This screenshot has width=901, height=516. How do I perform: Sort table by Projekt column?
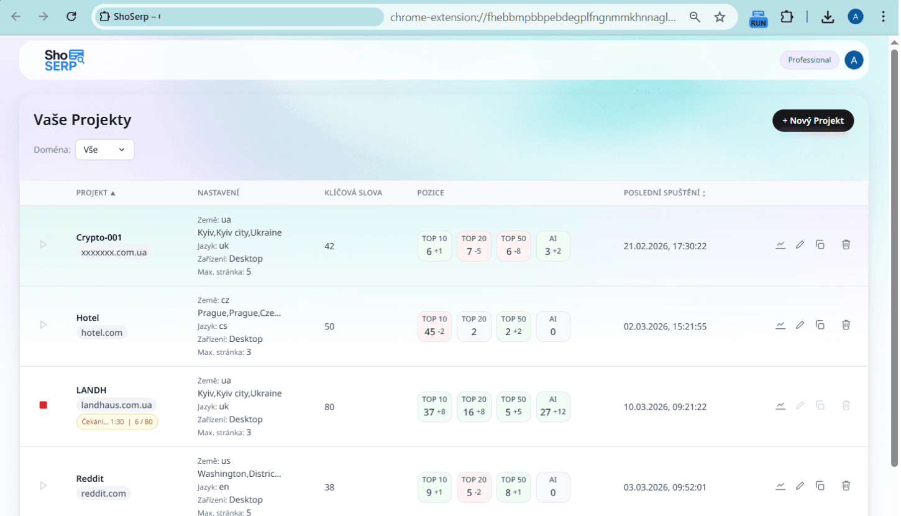click(x=96, y=193)
